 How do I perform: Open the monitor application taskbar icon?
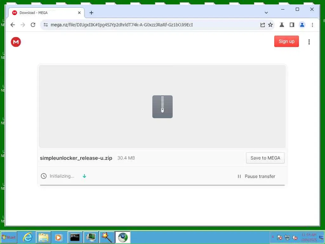[91, 237]
